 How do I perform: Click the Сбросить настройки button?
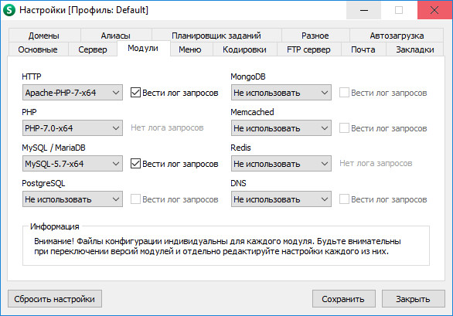click(55, 299)
